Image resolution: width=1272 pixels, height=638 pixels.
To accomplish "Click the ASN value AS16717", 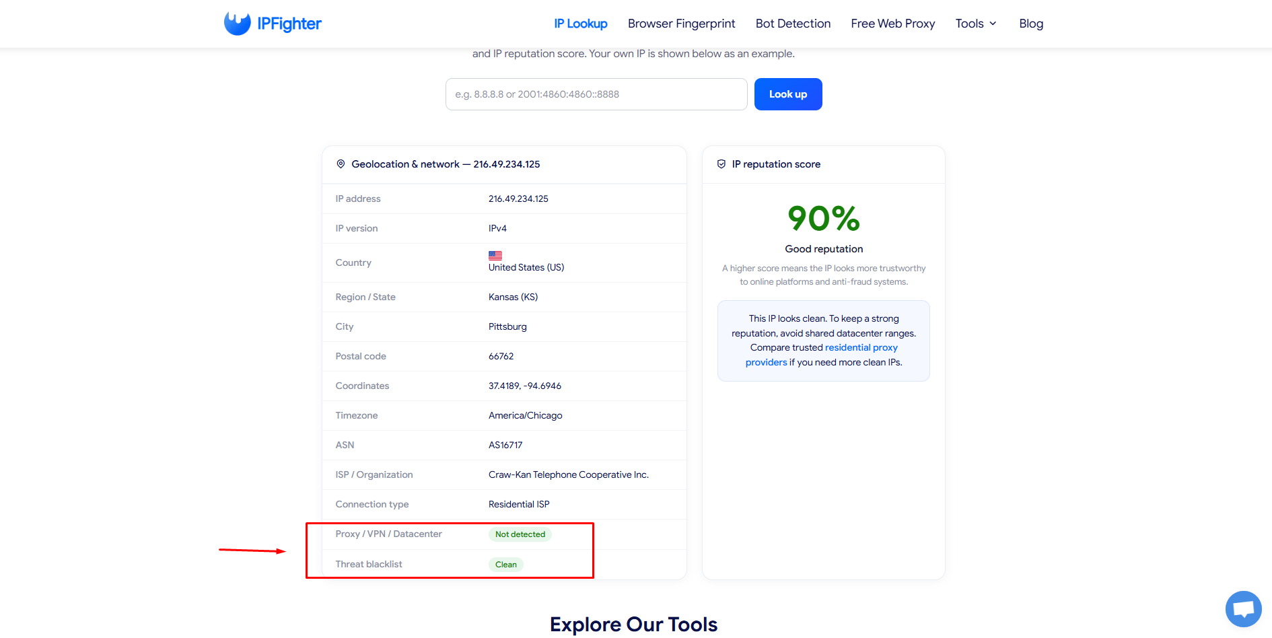I will click(505, 445).
